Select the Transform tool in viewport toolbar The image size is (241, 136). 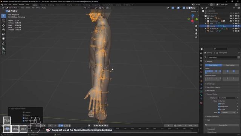3,39
